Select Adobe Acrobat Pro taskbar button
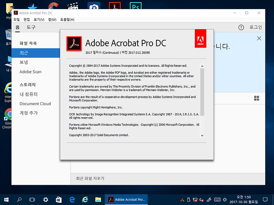Viewport: 274px width, 205px height. (x=126, y=200)
